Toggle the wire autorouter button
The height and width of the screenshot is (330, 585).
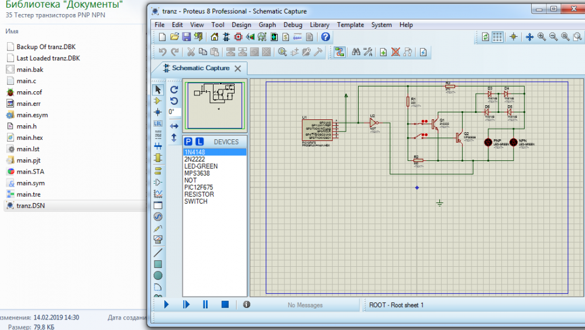pyautogui.click(x=339, y=52)
